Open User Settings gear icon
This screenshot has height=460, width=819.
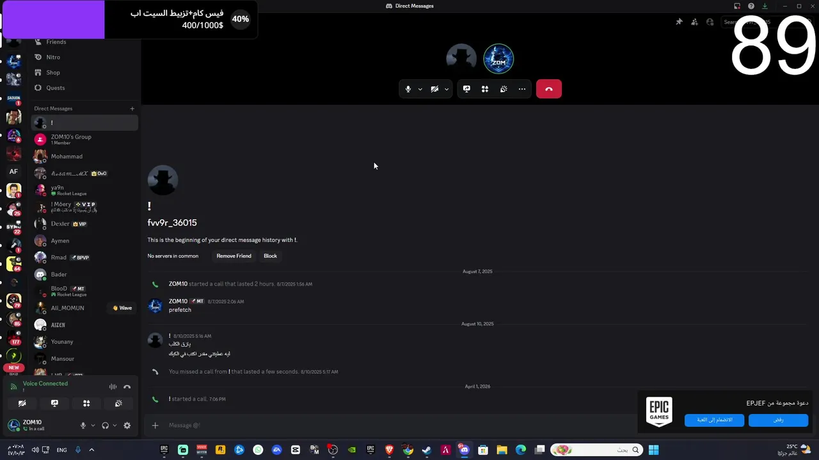click(x=127, y=425)
